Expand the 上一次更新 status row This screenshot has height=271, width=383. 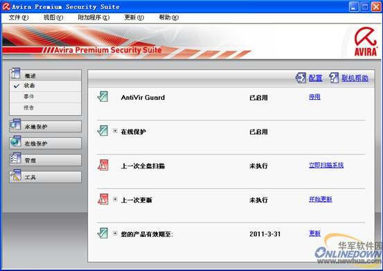coord(115,199)
